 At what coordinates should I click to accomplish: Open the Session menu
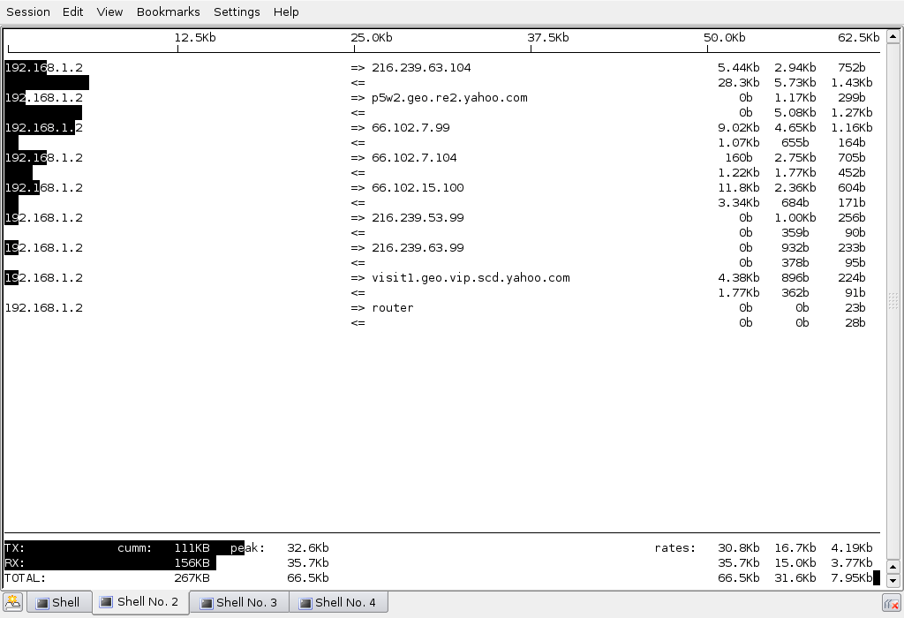tap(27, 11)
